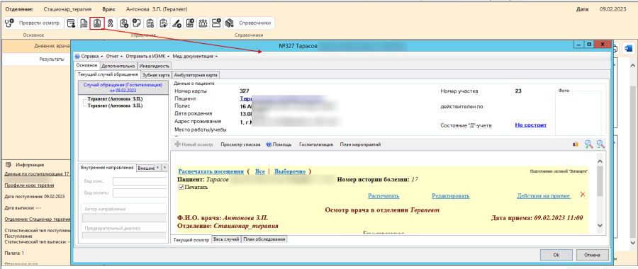The width and height of the screenshot is (638, 269).
Task: Click the Помощь question mark icon
Action: (x=269, y=144)
